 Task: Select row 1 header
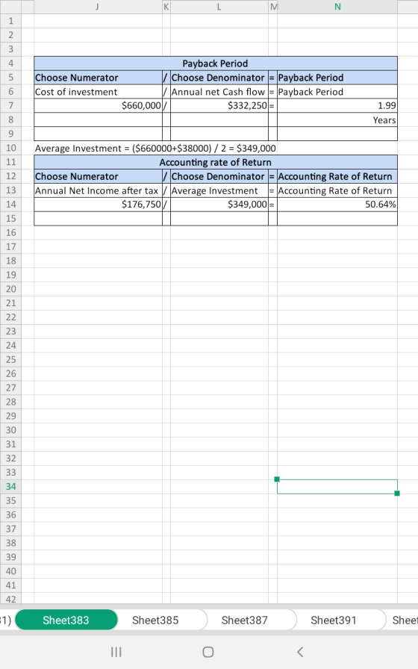pyautogui.click(x=10, y=21)
